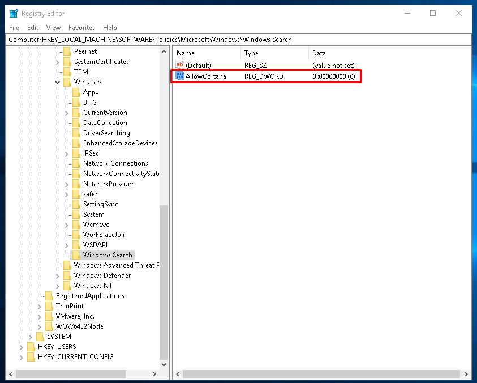Click the registry path address bar
The width and height of the screenshot is (477, 383).
pyautogui.click(x=239, y=40)
